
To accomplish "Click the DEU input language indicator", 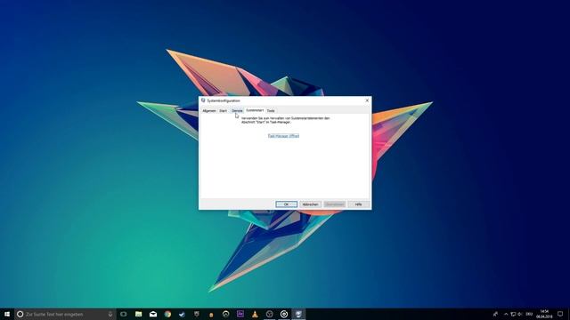I will point(529,314).
